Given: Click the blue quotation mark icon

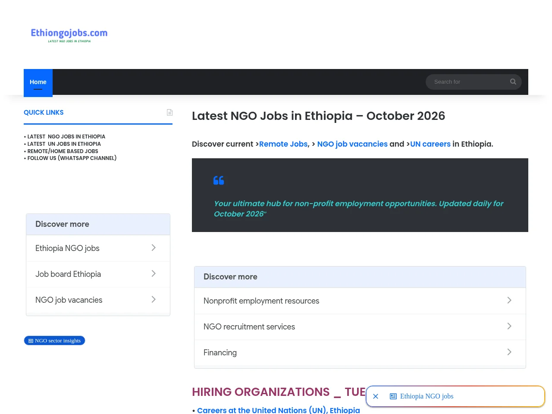Looking at the screenshot, I should click(219, 180).
